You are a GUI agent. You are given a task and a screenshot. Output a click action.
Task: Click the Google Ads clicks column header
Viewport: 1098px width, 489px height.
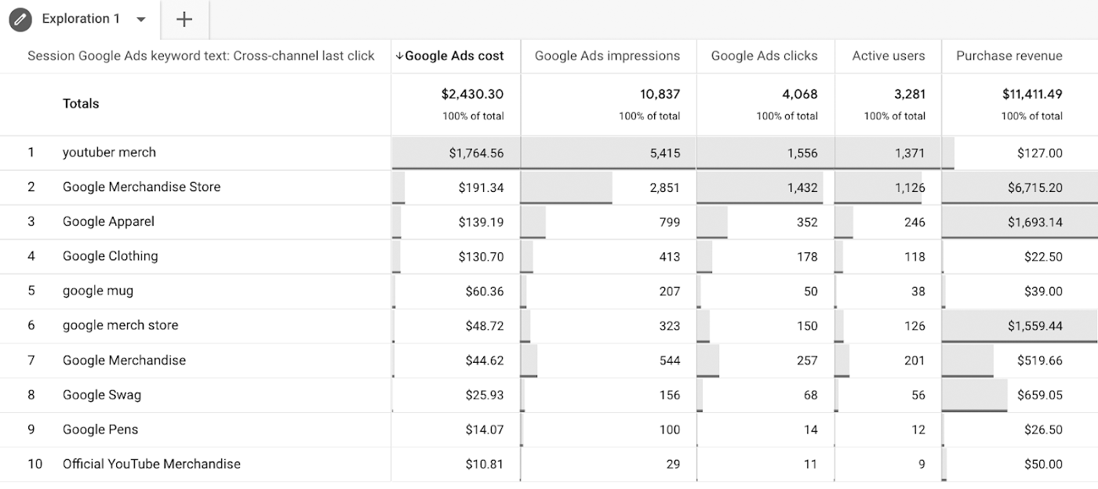click(764, 56)
